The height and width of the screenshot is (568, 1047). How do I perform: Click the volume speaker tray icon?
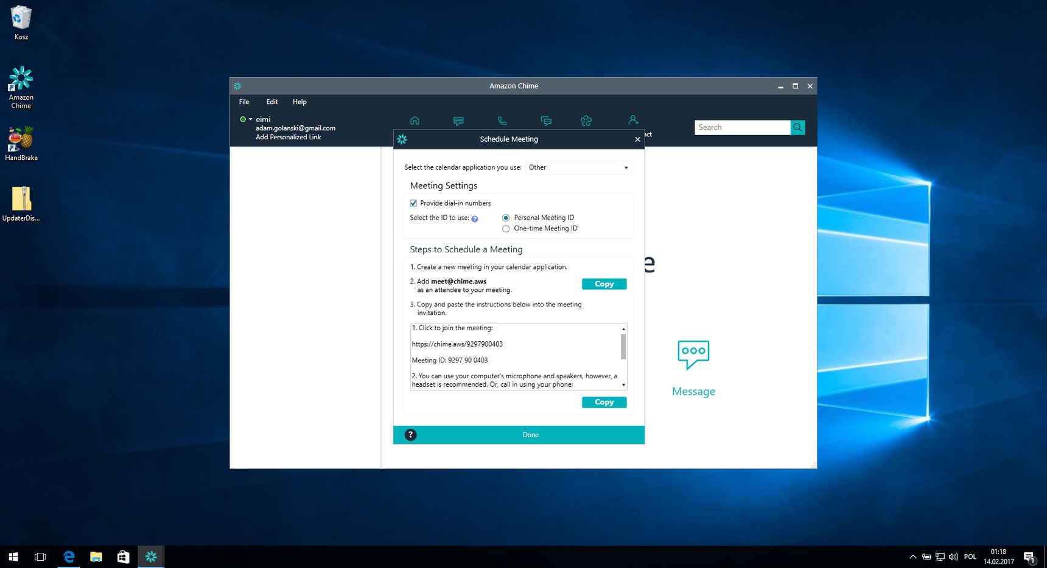pyautogui.click(x=953, y=556)
